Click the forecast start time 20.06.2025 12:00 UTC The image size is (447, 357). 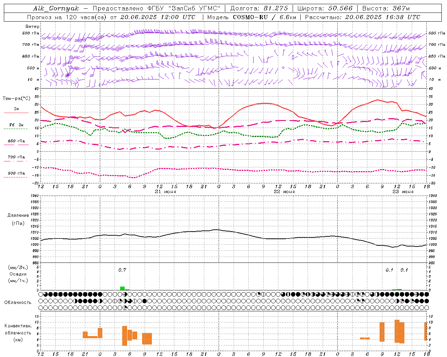coord(157,17)
